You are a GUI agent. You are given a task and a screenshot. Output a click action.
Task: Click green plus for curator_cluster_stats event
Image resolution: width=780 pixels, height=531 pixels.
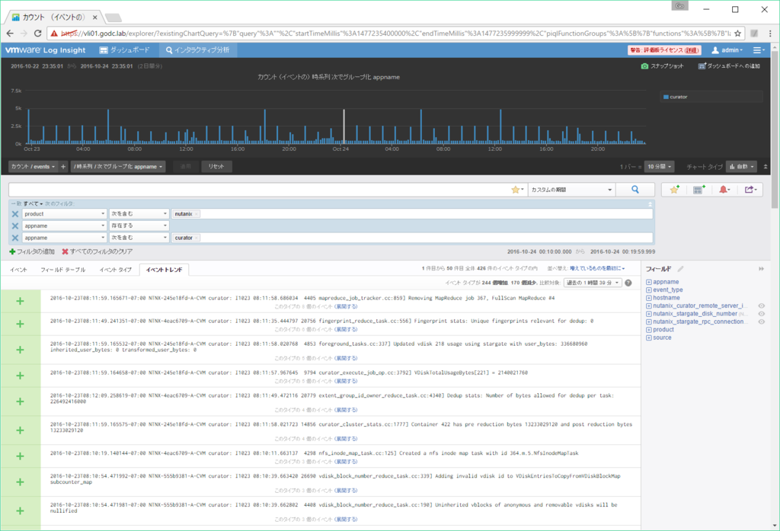(20, 430)
